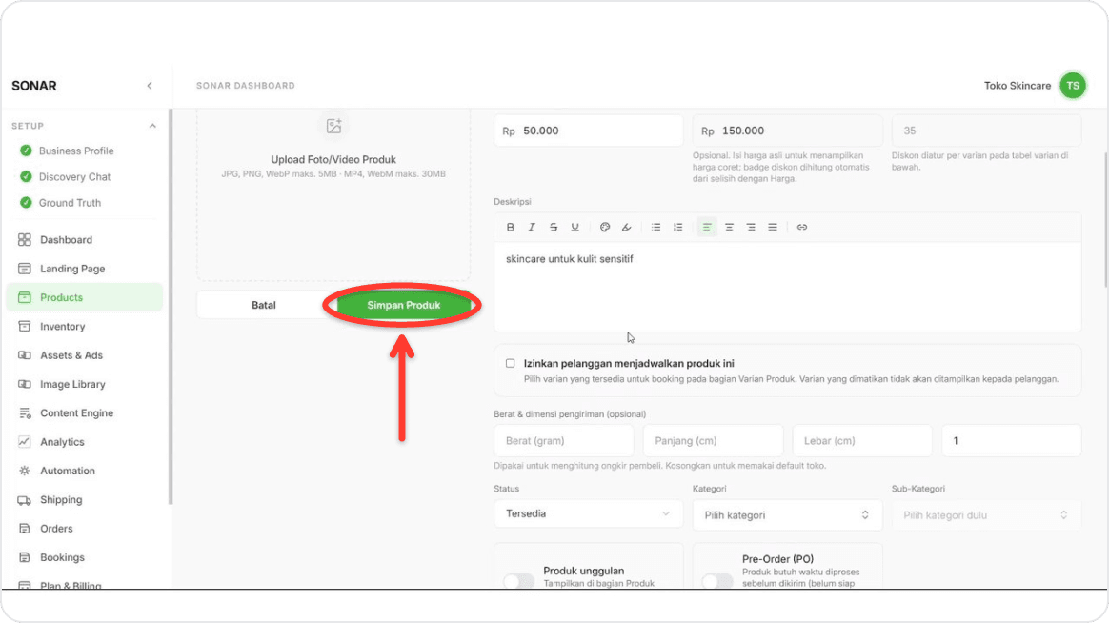
Task: Collapse the SETUP section
Action: pyautogui.click(x=152, y=126)
